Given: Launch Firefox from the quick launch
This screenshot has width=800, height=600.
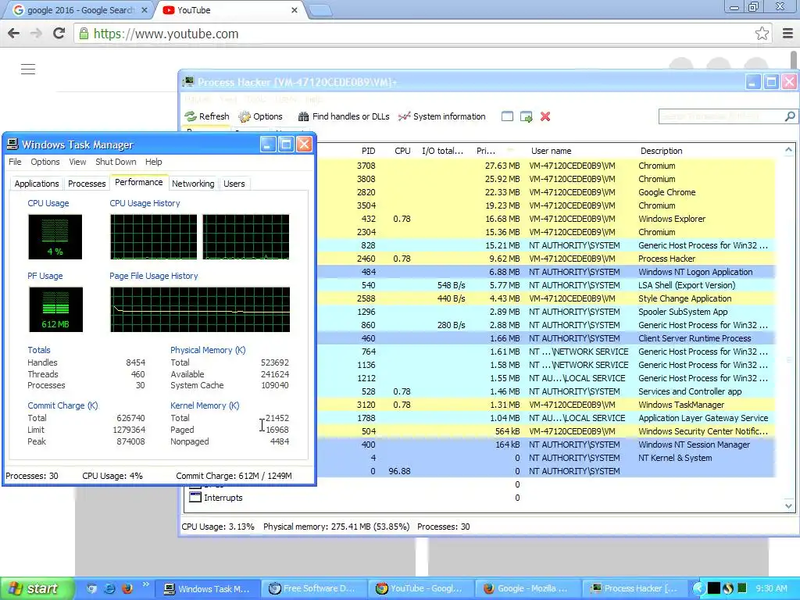Looking at the screenshot, I should coord(127,588).
